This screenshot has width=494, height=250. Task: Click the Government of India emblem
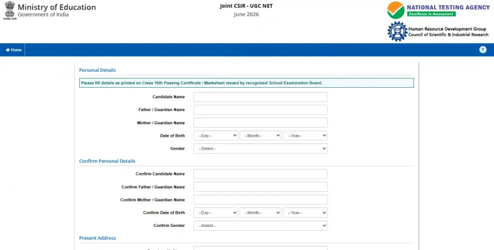10,10
